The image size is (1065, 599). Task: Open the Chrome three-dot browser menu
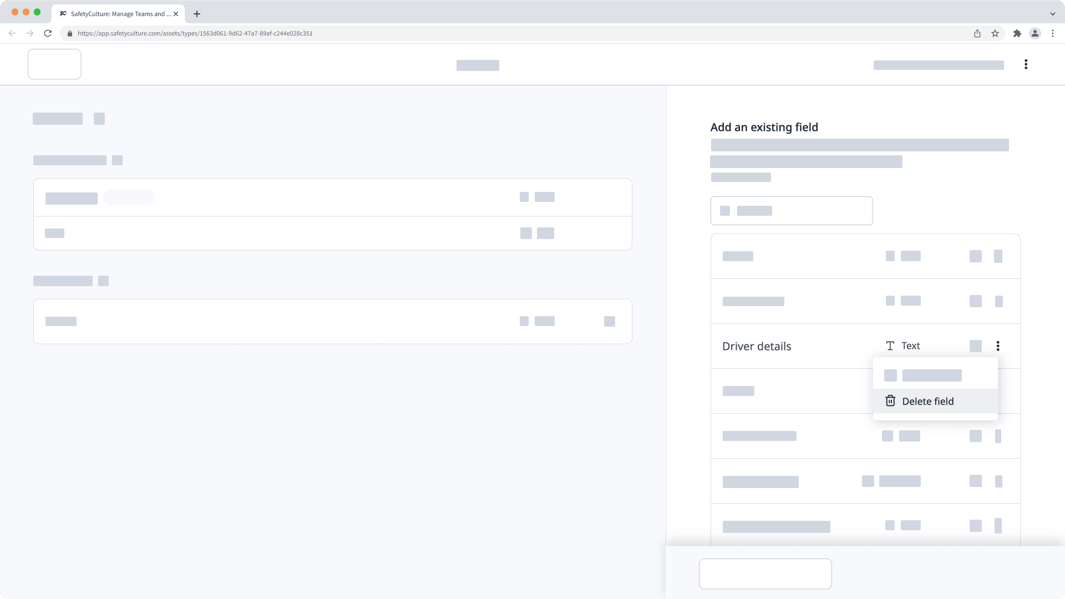coord(1053,33)
